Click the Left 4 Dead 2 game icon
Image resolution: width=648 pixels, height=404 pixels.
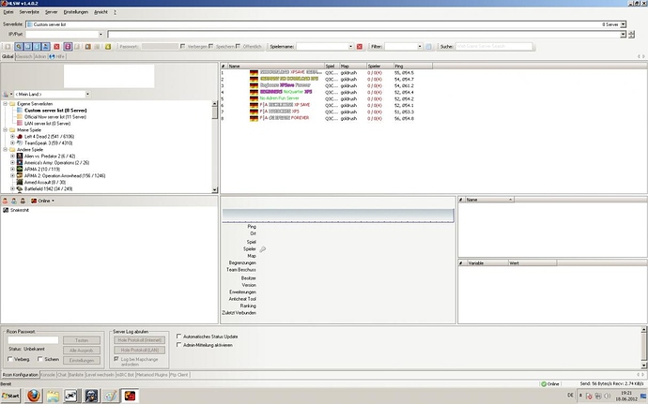tap(20, 135)
